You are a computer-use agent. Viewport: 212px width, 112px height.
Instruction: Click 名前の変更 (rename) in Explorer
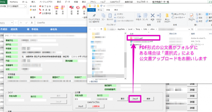click(159, 18)
